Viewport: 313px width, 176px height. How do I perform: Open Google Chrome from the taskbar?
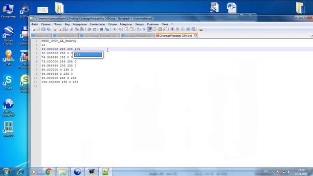coord(49,172)
